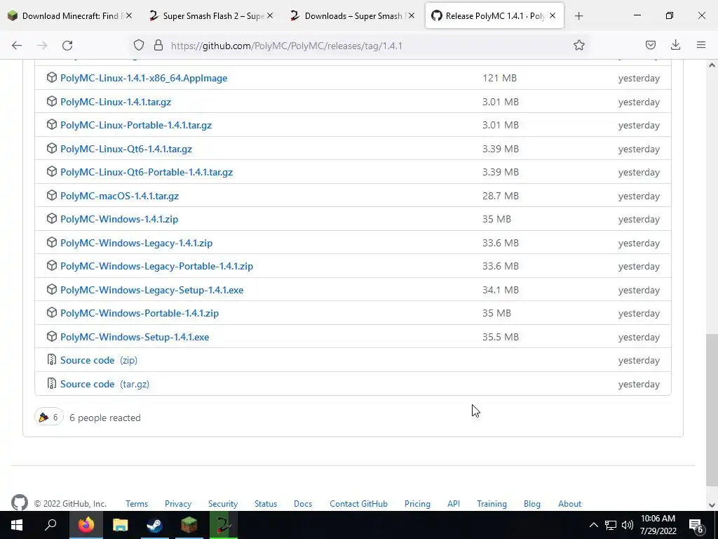This screenshot has height=539, width=718.
Task: Open the Docs footer link
Action: [x=303, y=504]
